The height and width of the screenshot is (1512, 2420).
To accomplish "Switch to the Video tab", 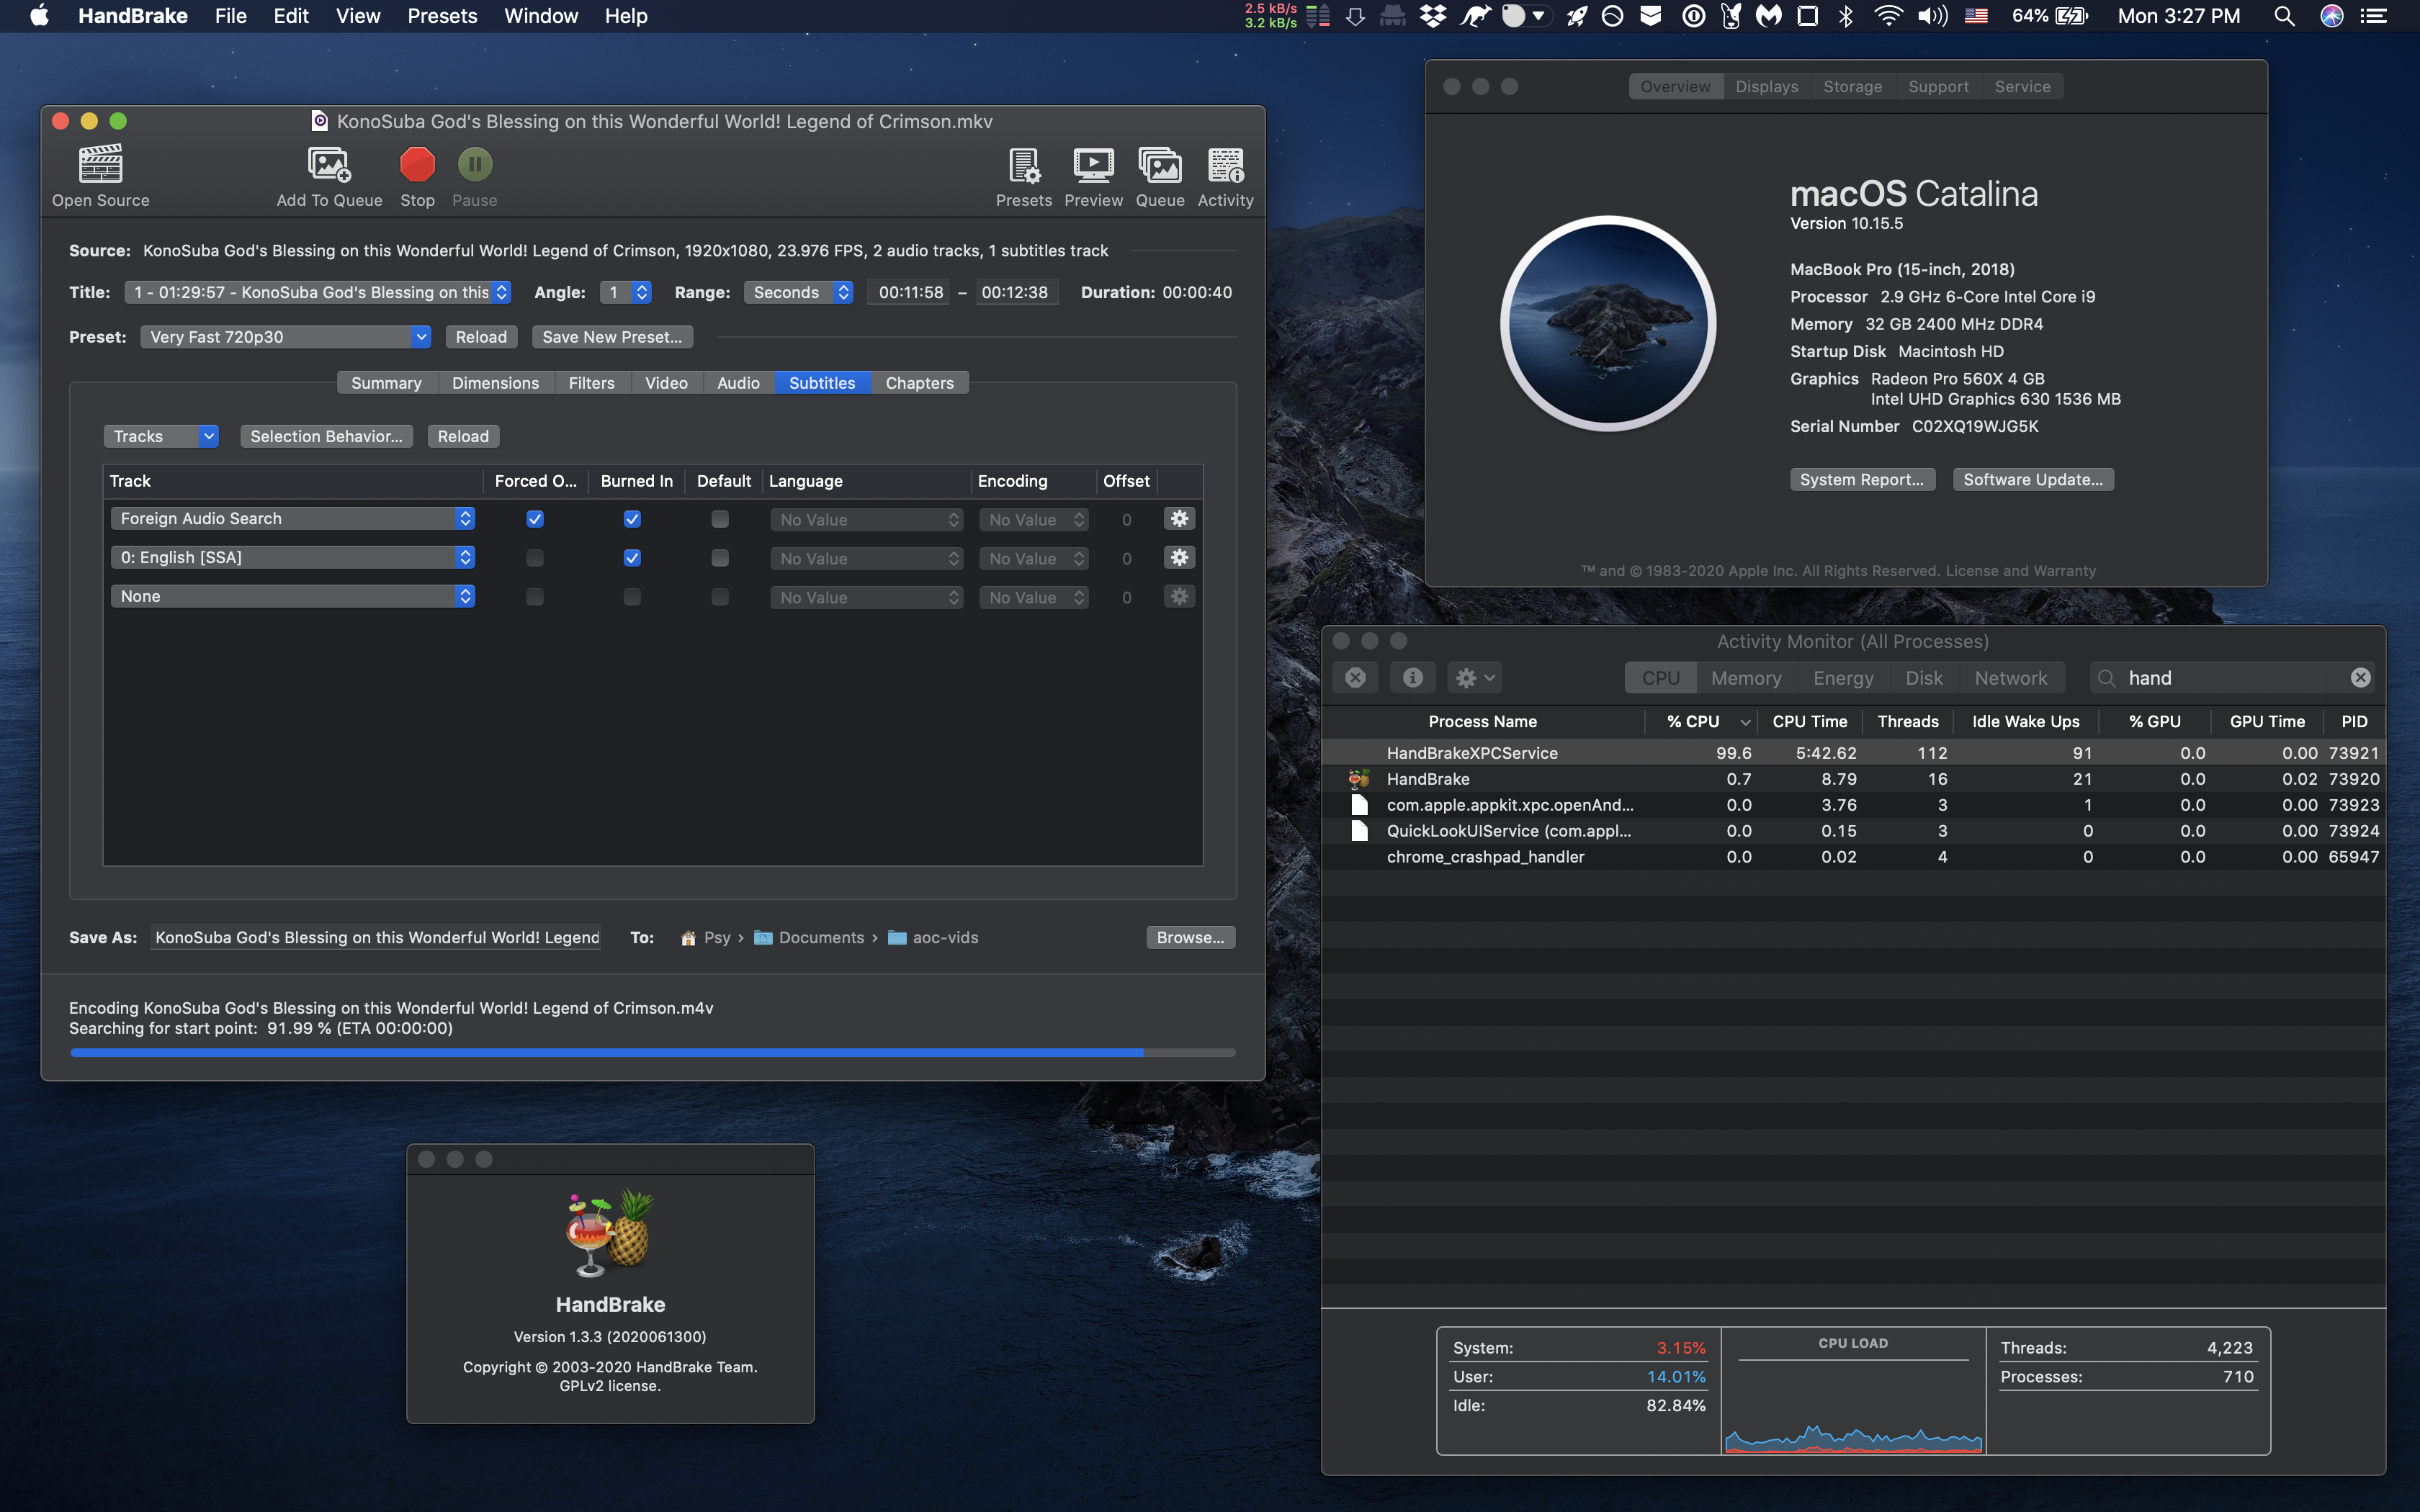I will (666, 383).
